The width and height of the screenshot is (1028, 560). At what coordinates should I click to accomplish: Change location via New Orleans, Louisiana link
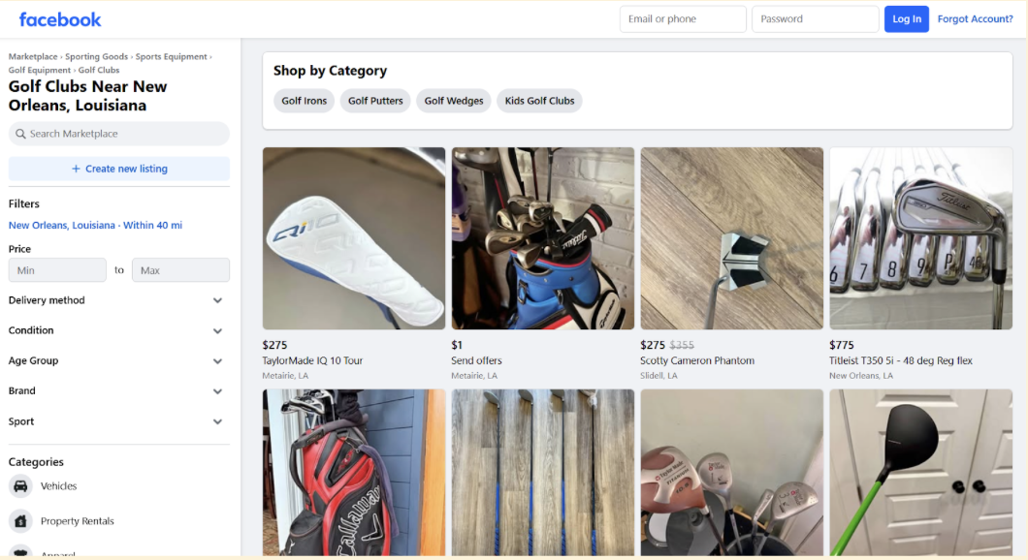pos(61,224)
